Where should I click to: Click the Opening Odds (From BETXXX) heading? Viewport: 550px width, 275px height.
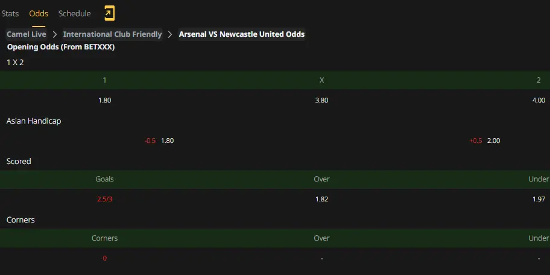click(61, 47)
